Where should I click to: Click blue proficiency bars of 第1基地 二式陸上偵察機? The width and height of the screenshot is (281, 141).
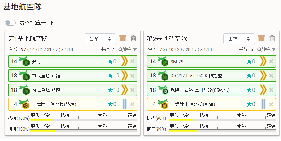[x=125, y=104]
